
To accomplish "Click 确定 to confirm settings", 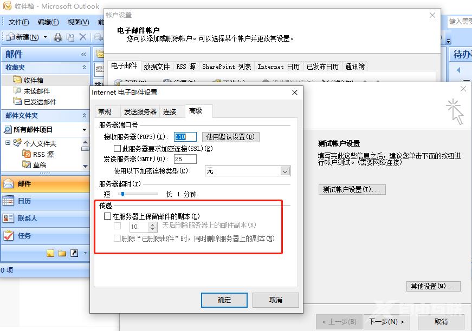I will [224, 300].
